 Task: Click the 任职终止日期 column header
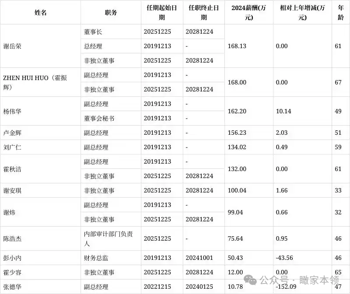coord(203,12)
